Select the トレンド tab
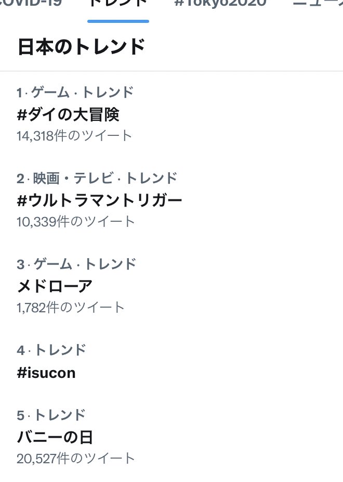 (x=118, y=3)
